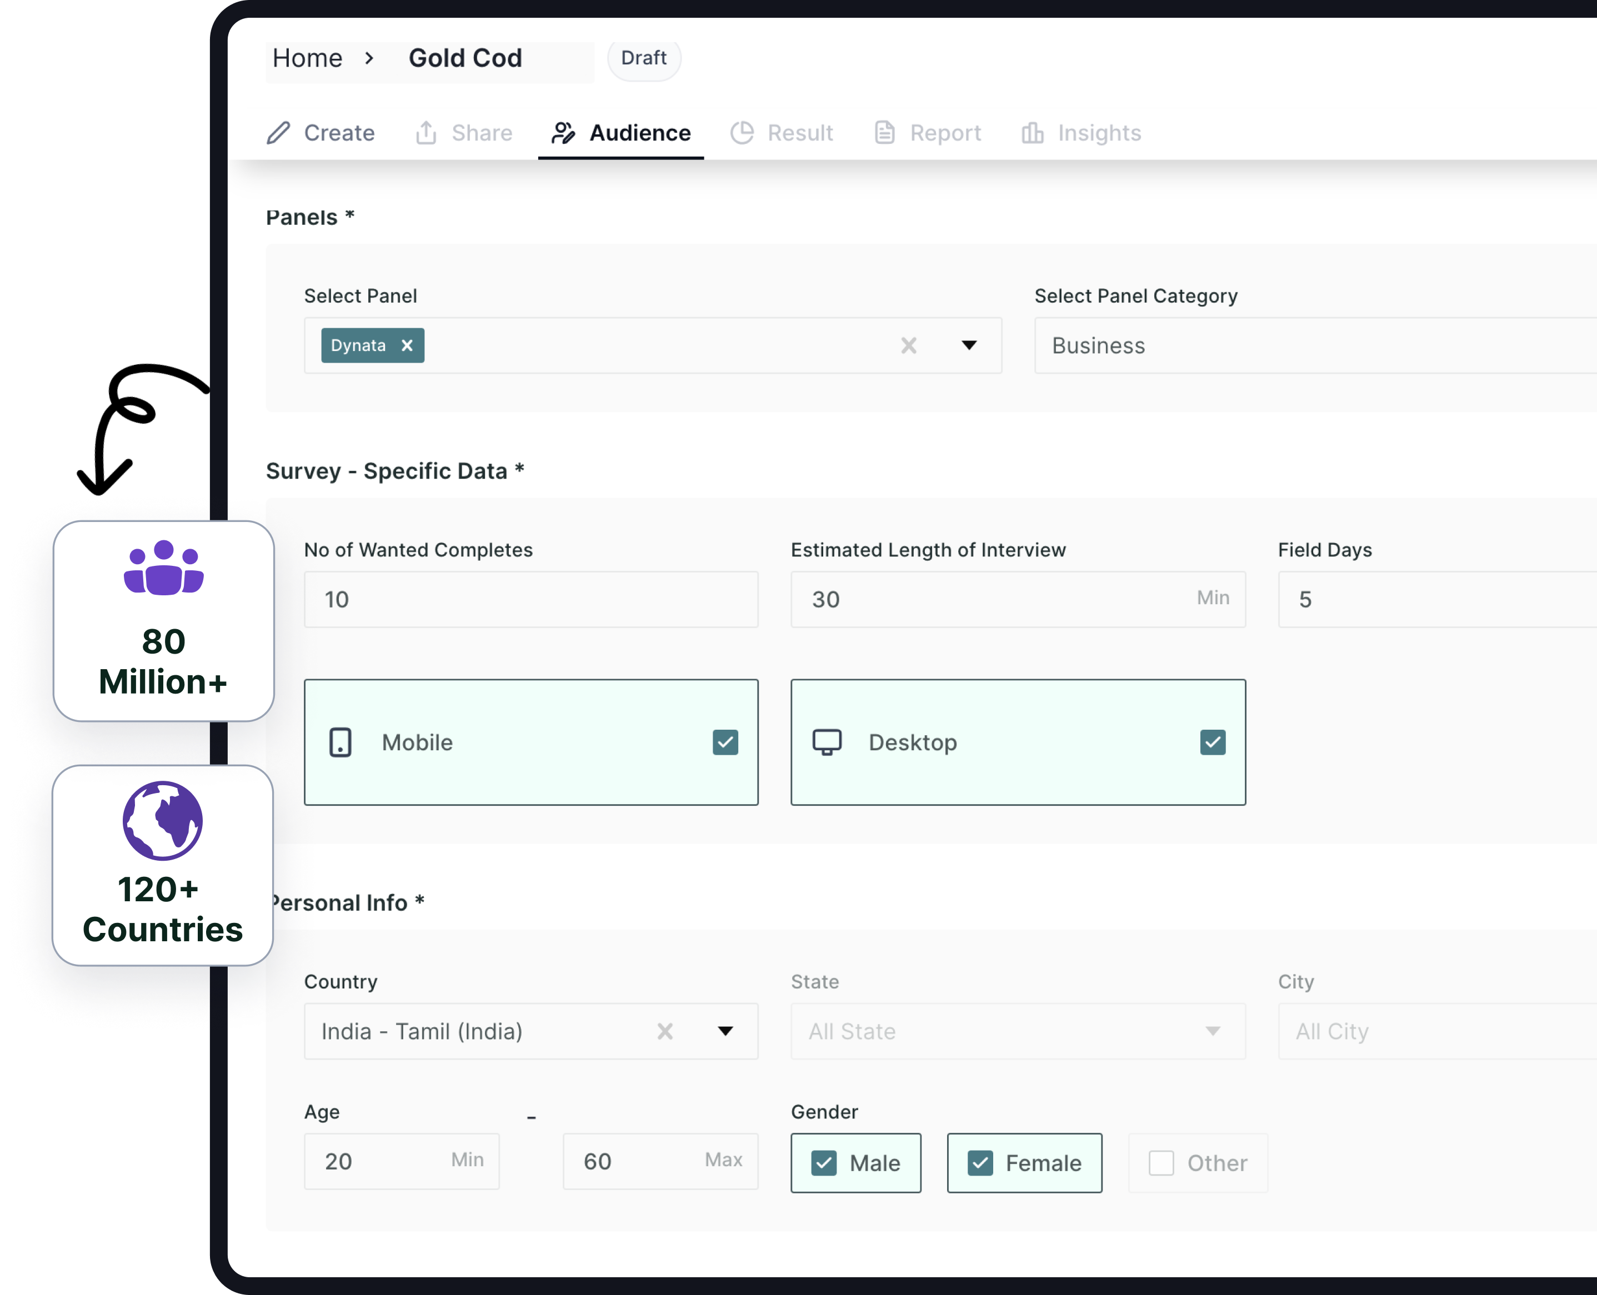Click the Draft status badge

pyautogui.click(x=644, y=58)
